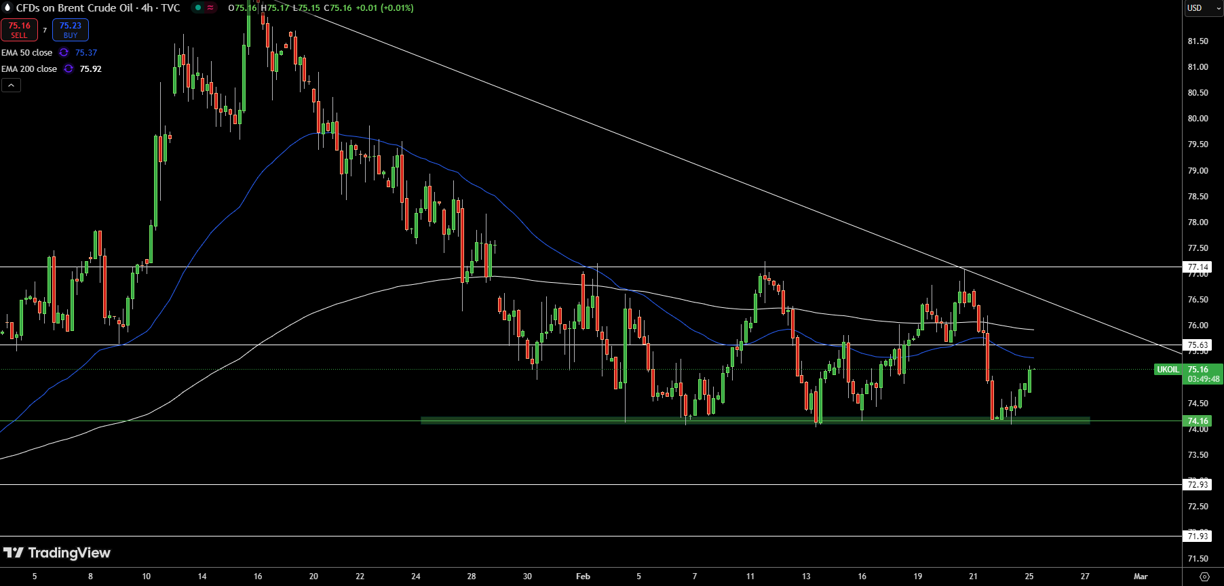The image size is (1224, 586).
Task: Open the USD currency dropdown
Action: coord(1203,8)
